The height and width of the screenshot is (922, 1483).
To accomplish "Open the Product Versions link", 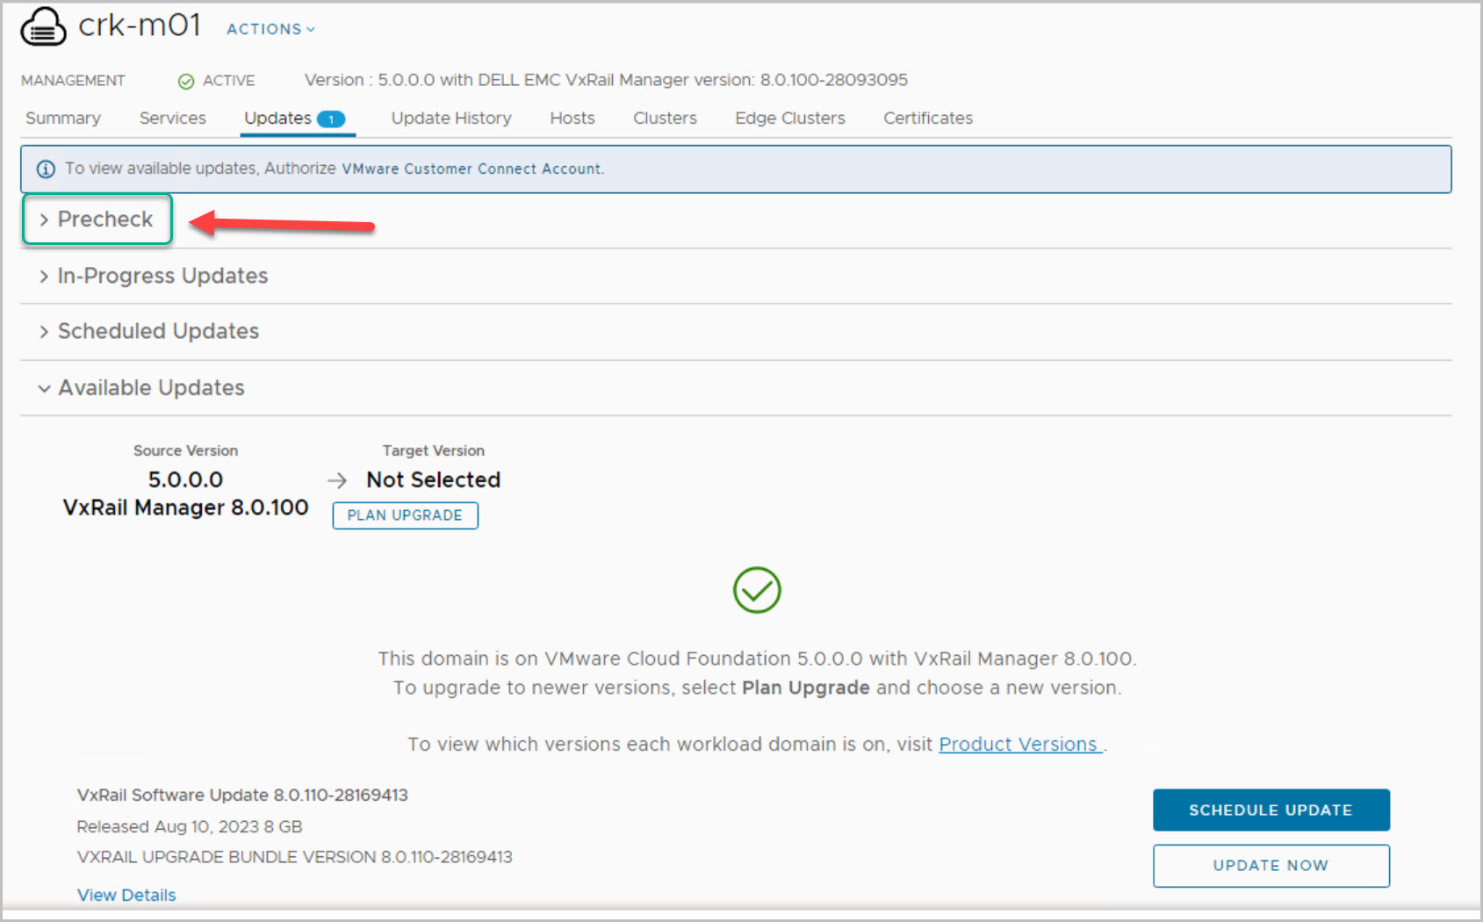I will (x=1019, y=744).
